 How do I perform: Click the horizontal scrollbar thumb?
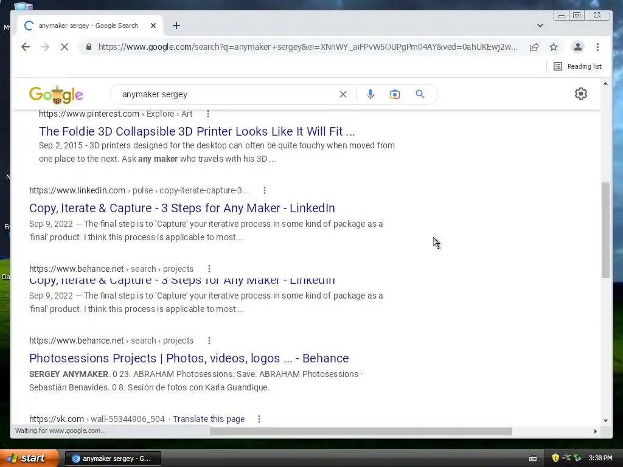361,431
